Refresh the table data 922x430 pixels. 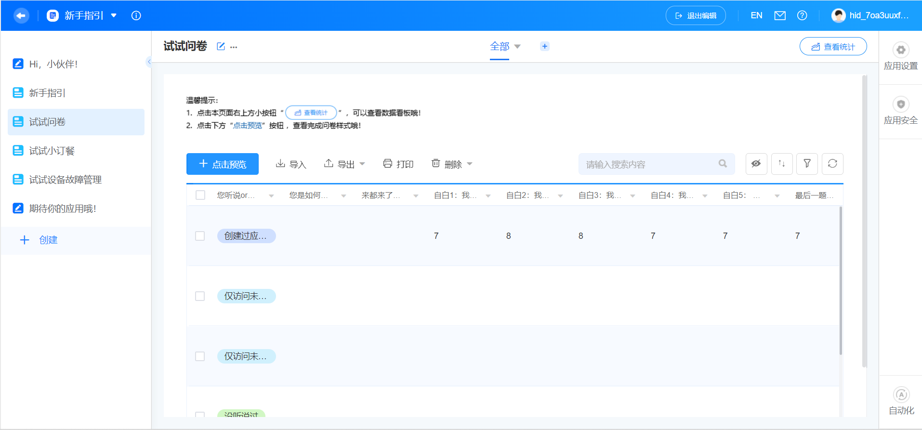832,164
